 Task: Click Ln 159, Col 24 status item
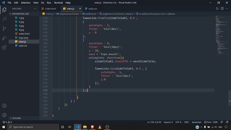click(154, 122)
